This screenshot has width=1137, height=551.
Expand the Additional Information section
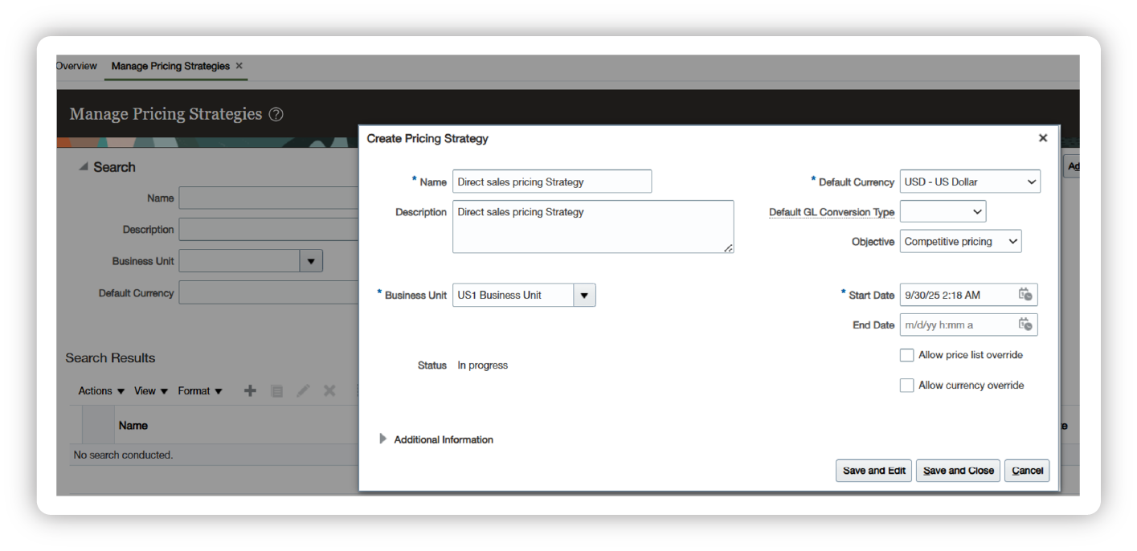pyautogui.click(x=382, y=439)
